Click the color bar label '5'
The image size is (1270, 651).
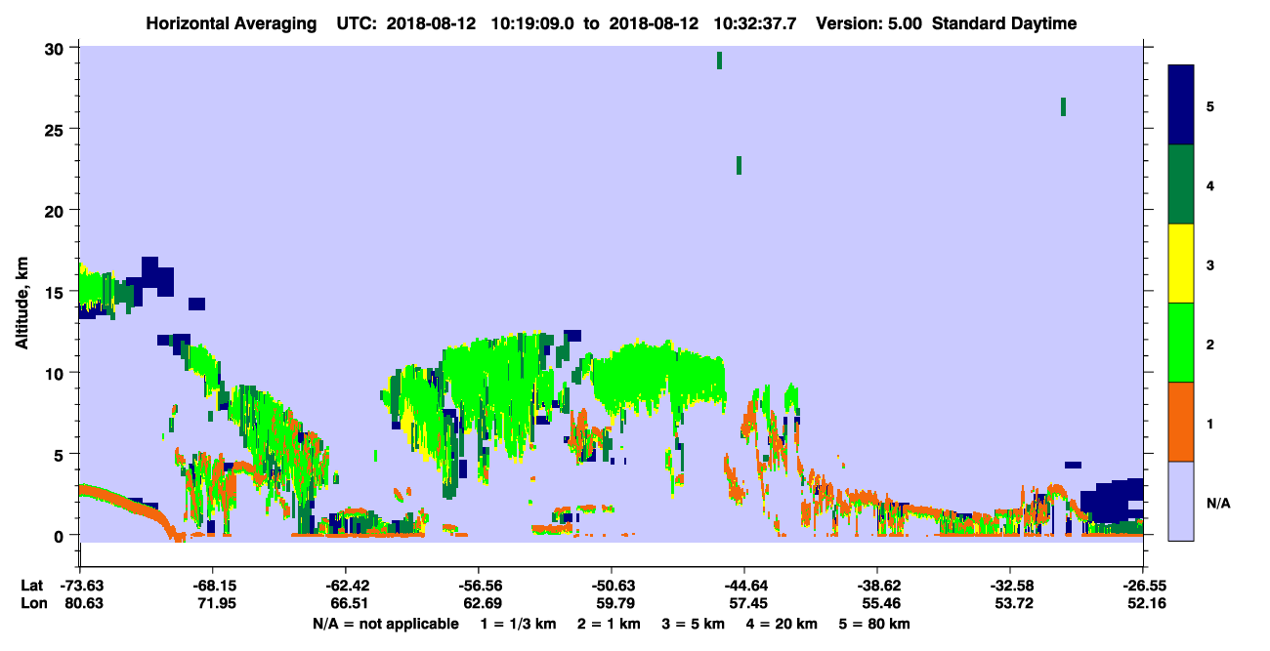click(1210, 106)
